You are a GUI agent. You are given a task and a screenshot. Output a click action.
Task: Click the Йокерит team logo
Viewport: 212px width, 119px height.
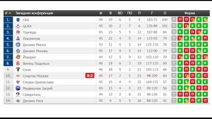point(18,57)
